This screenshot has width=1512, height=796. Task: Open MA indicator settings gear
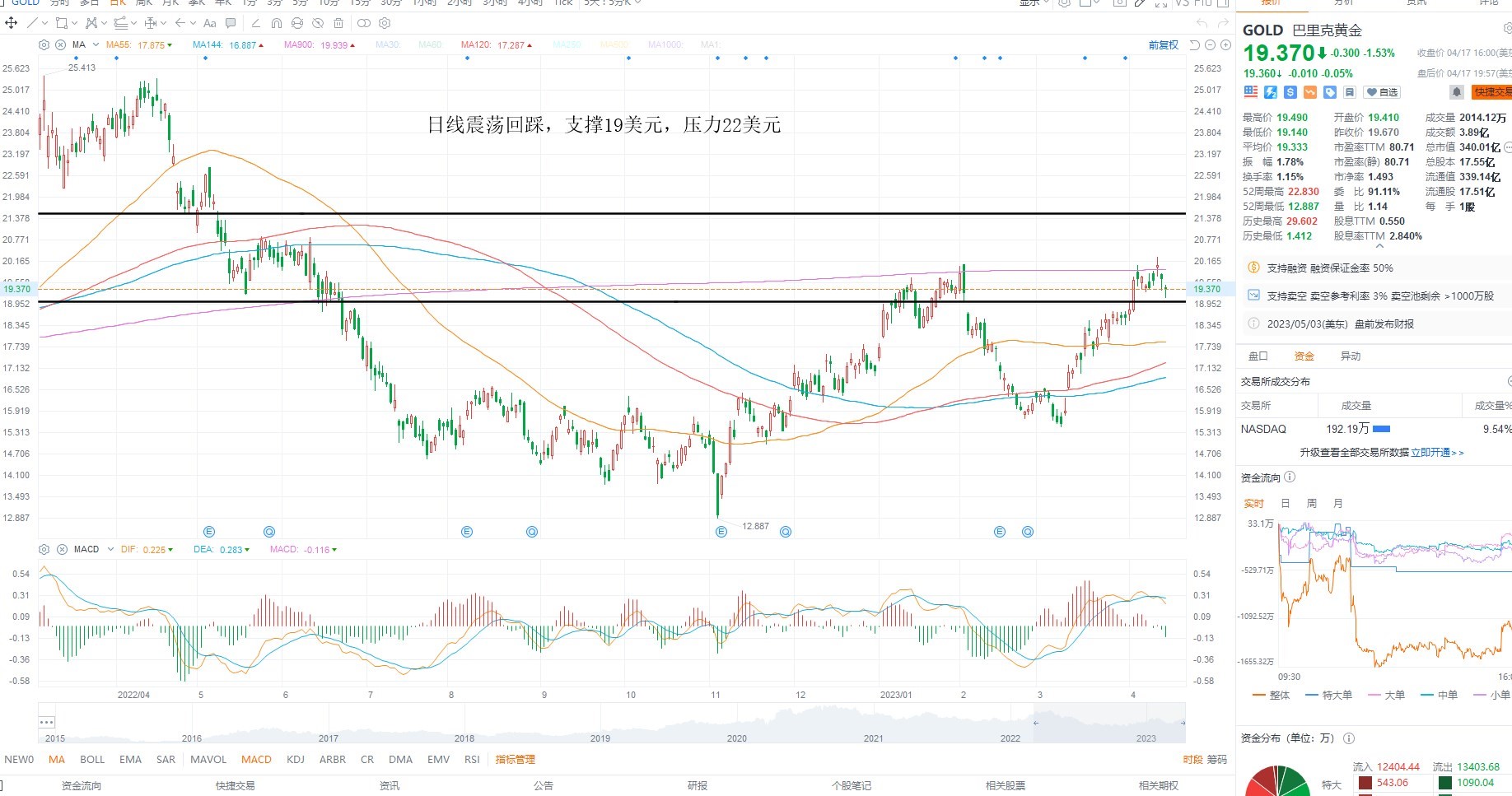point(44,44)
